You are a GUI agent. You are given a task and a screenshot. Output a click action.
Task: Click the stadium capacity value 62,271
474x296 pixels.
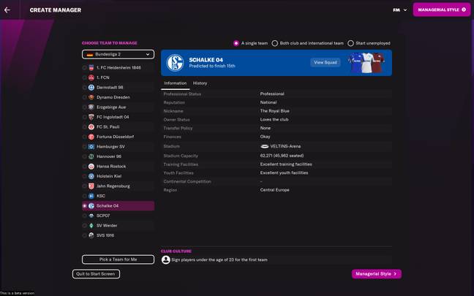tap(282, 156)
